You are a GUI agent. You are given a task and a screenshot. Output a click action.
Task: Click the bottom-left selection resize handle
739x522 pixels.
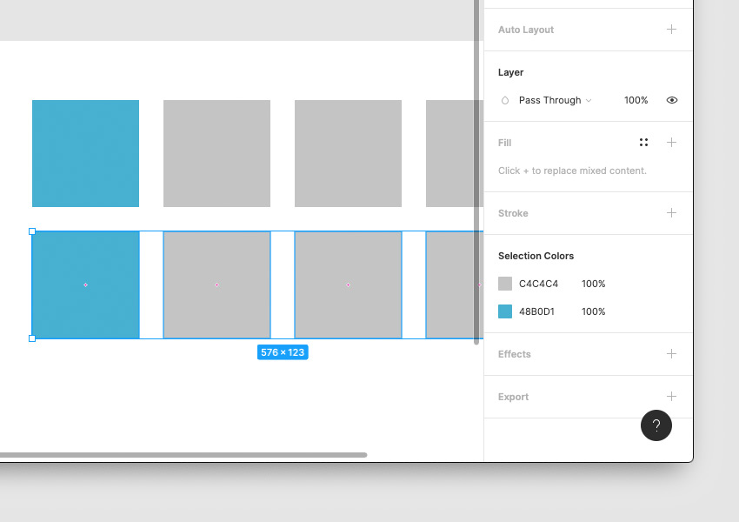point(32,338)
